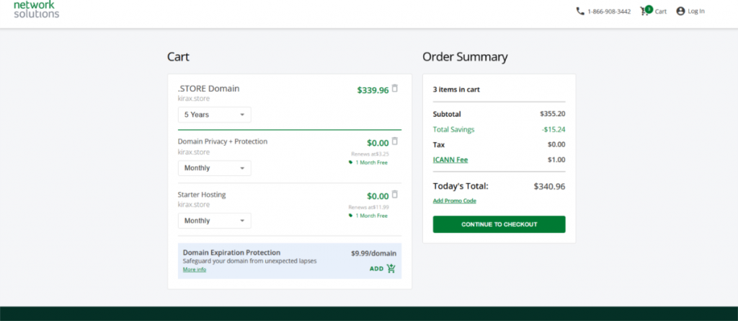Click the ADD text for expiration protection

pyautogui.click(x=376, y=268)
